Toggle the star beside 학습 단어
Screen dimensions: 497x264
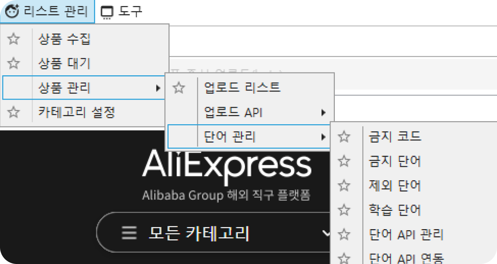click(344, 210)
